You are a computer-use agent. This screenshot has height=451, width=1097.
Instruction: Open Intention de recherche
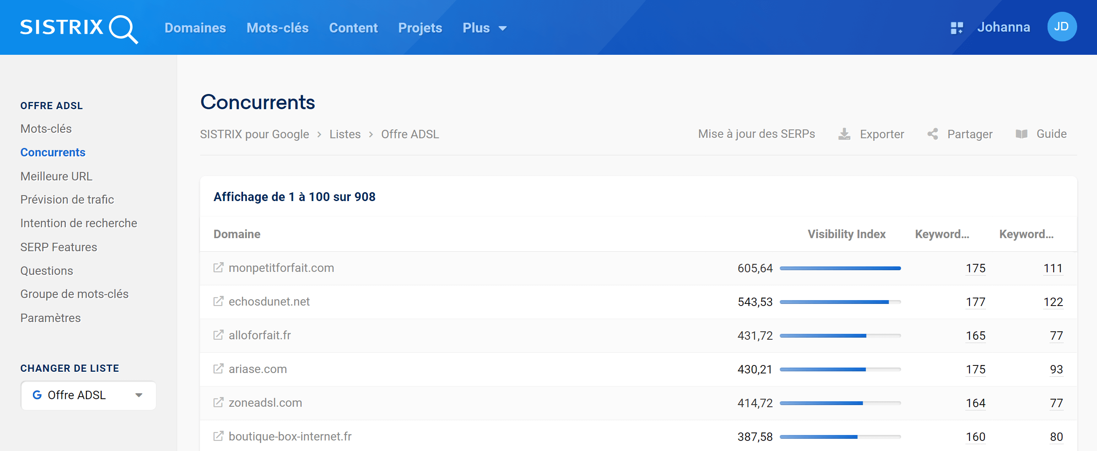(x=79, y=223)
